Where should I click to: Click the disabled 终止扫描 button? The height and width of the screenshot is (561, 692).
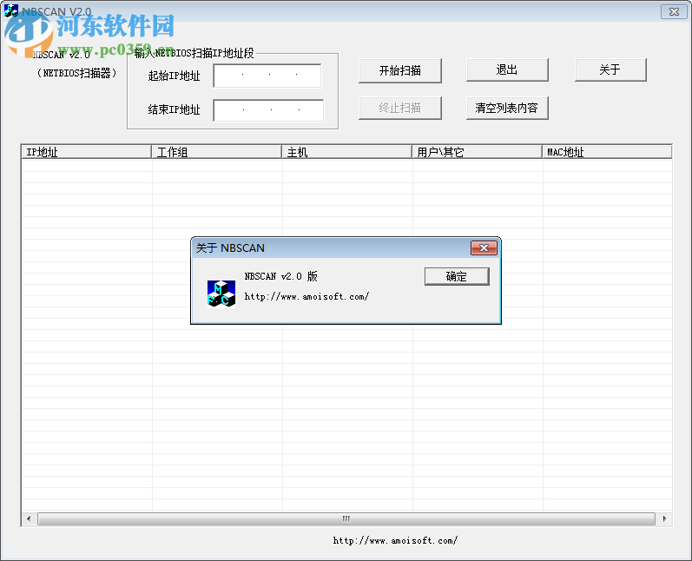click(x=400, y=109)
